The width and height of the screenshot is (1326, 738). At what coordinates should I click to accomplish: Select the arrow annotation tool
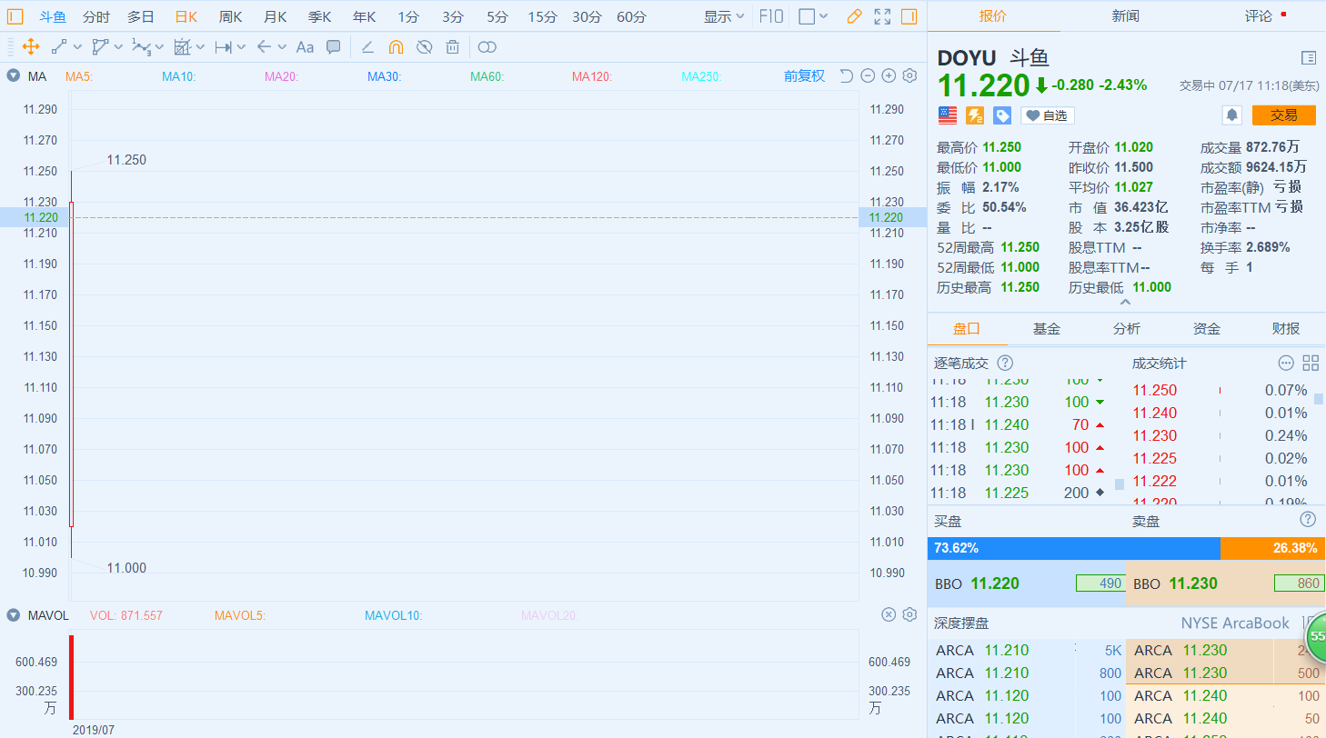[264, 47]
